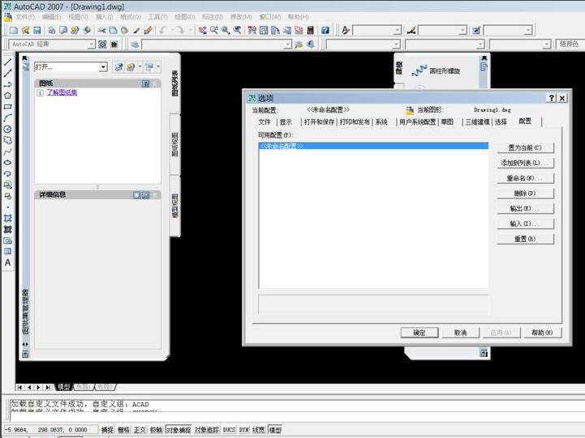The image size is (585, 438).
Task: Open the table style dropdown
Action: coord(528,30)
